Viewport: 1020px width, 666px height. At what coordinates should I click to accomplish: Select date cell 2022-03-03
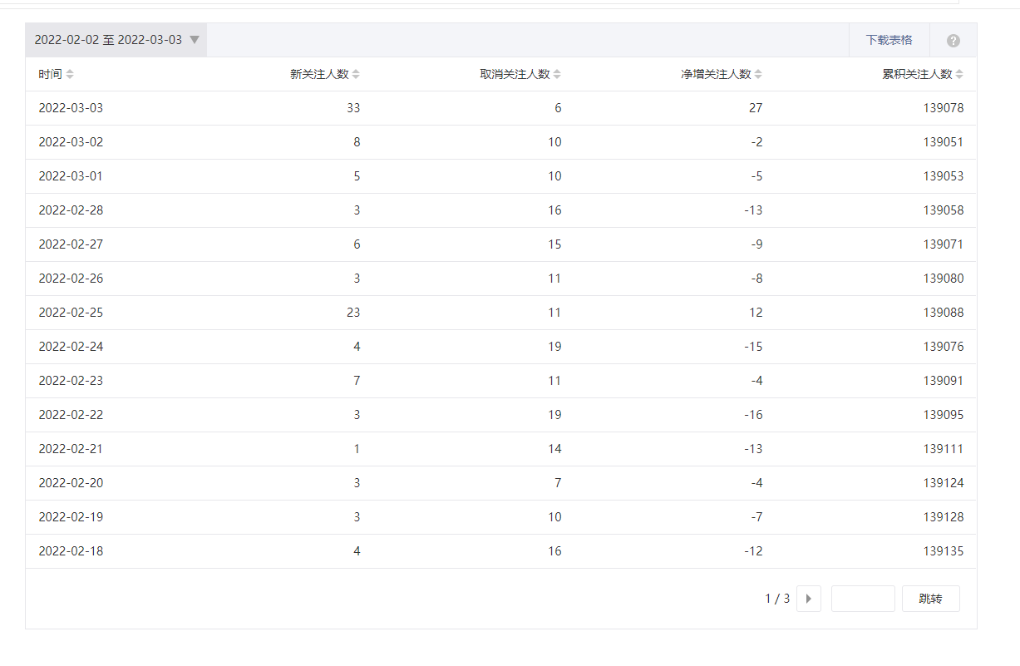tap(71, 108)
